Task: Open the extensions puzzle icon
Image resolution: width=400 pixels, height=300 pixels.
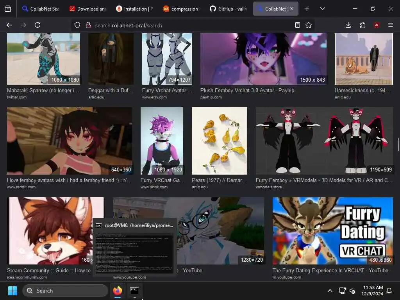Action: point(362,25)
